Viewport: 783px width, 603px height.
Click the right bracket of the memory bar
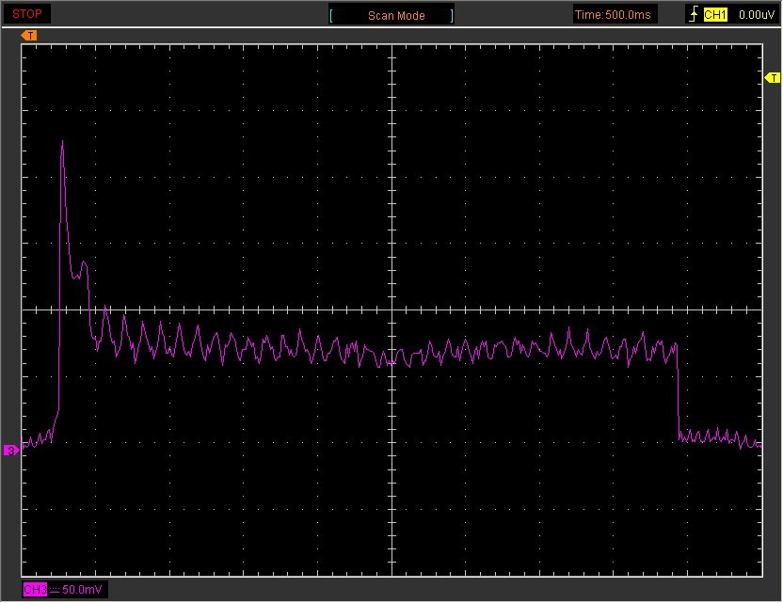tap(452, 15)
